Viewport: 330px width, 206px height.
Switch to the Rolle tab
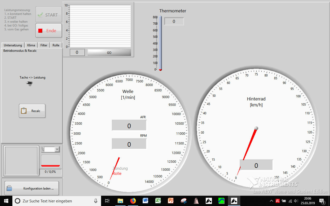(56, 45)
